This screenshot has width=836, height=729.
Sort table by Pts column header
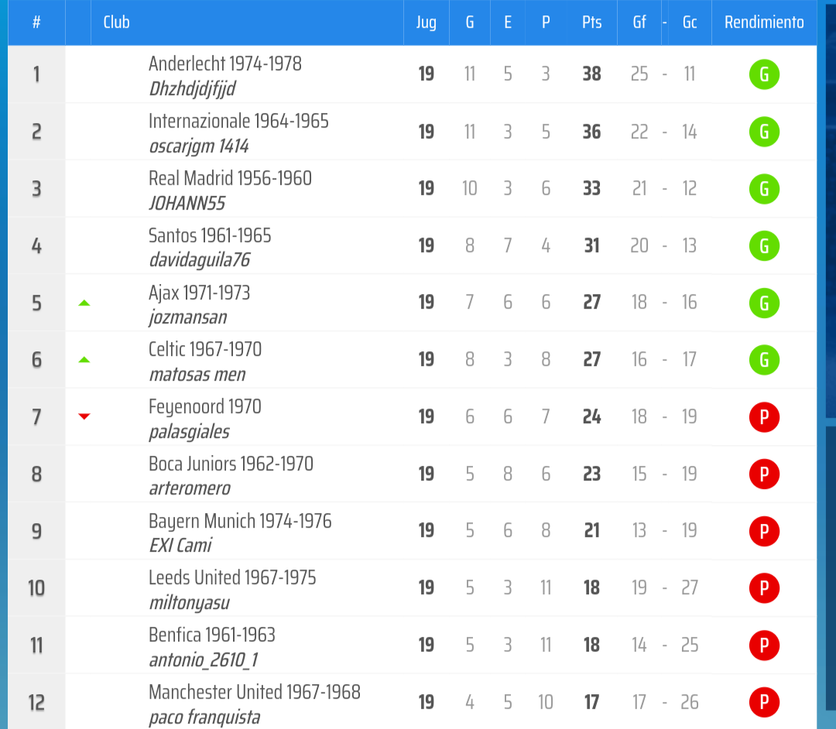point(591,22)
